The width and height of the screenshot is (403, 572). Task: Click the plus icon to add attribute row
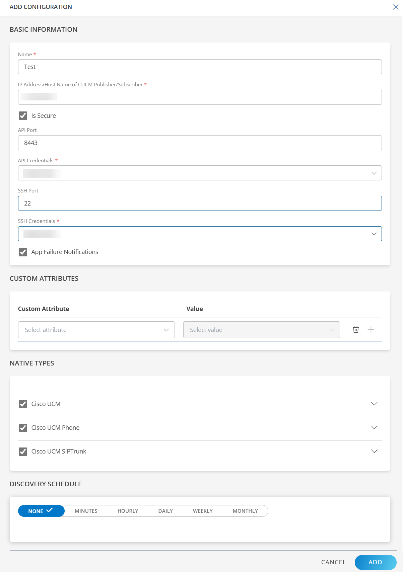click(371, 330)
